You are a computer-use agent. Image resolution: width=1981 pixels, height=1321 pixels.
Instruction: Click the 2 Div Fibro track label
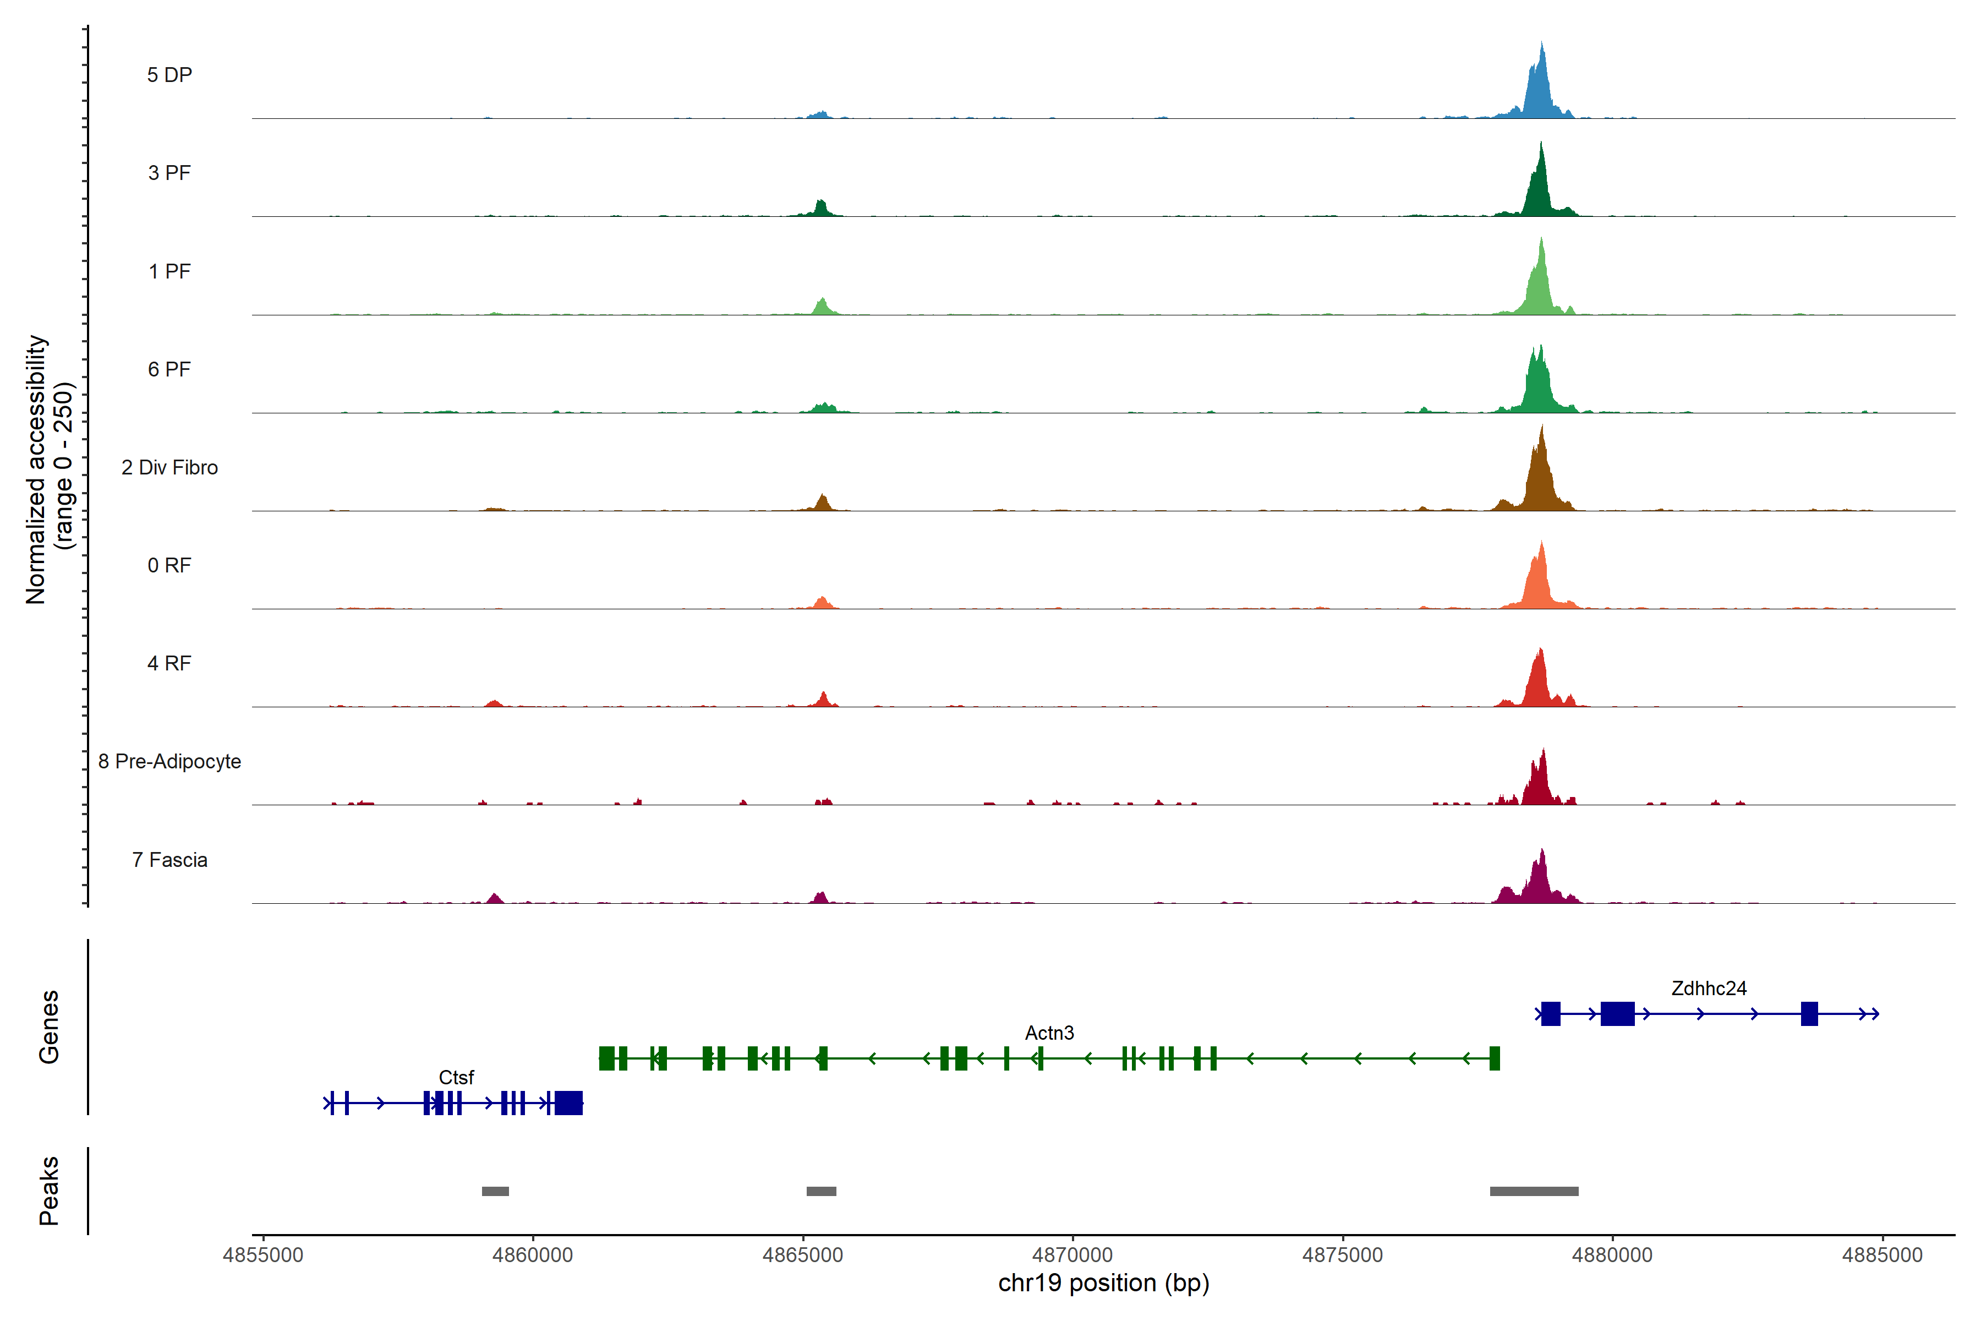click(x=169, y=467)
